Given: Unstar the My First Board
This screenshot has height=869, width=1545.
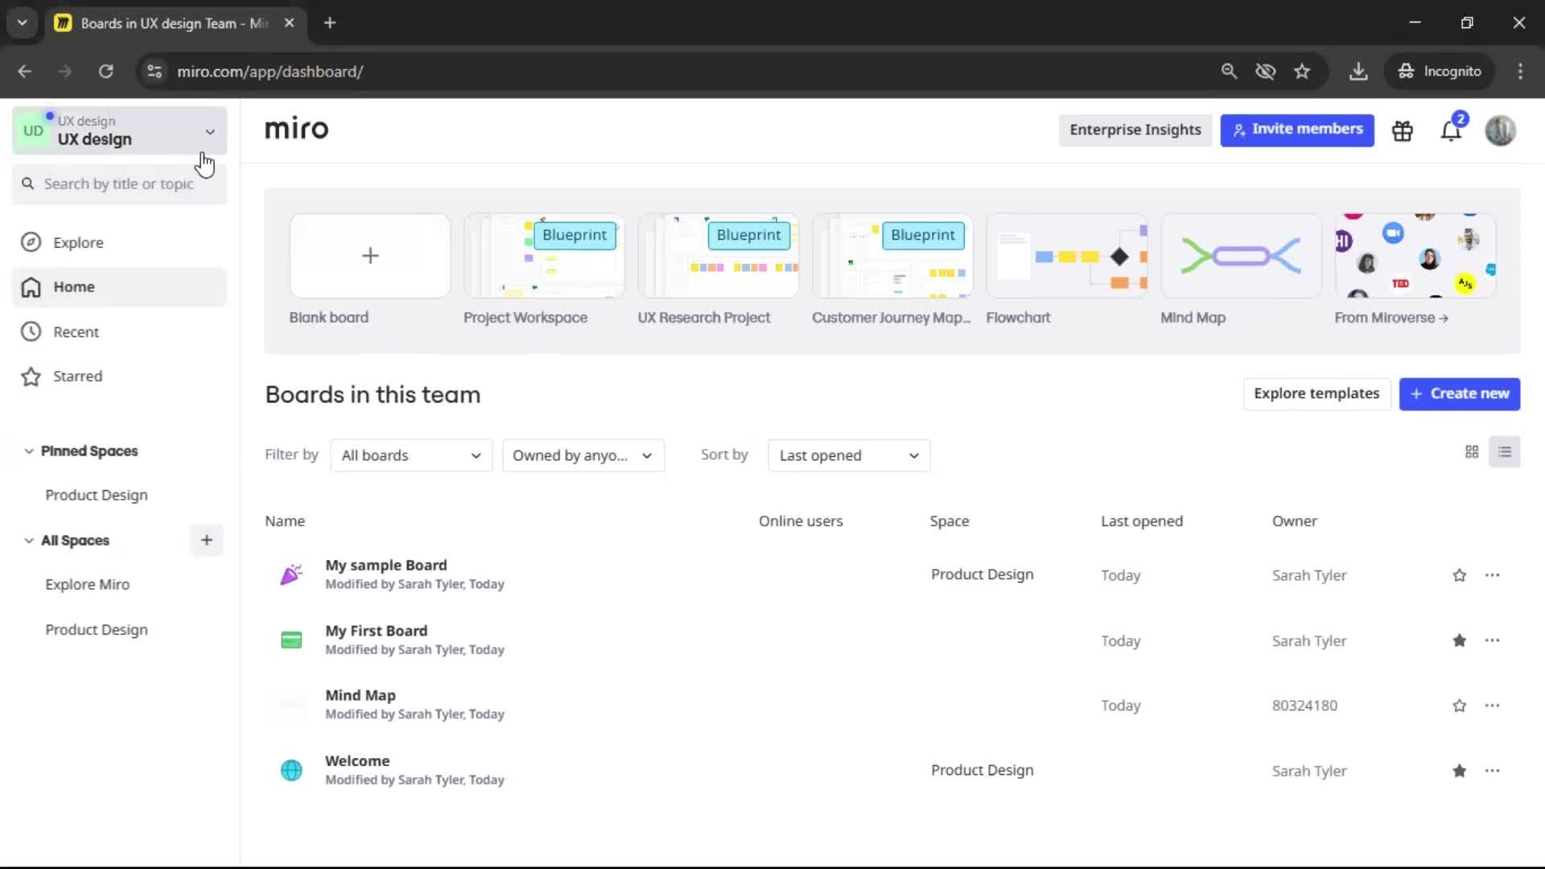Looking at the screenshot, I should pyautogui.click(x=1460, y=640).
